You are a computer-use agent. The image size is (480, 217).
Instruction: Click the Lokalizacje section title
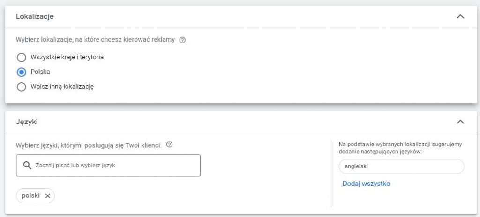(x=35, y=16)
